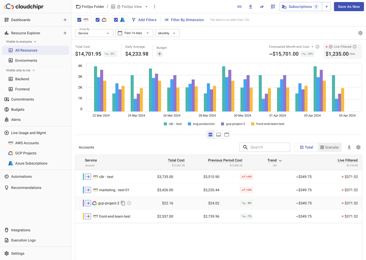The height and width of the screenshot is (260, 366).
Task: Click add-to-dashboard widget icon
Action: pyautogui.click(x=273, y=7)
